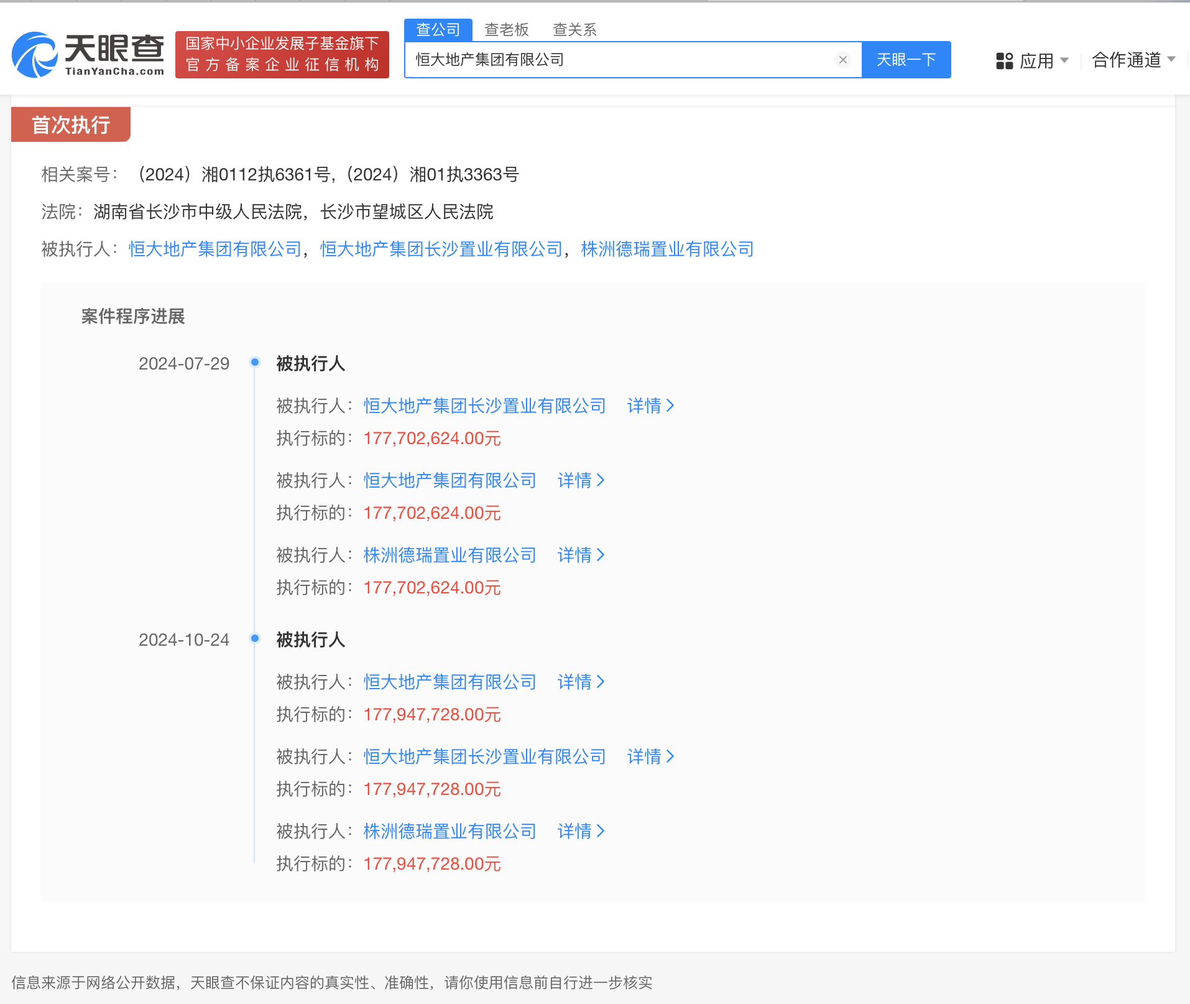Open 恒大地产集团有限公司 link in header 被执行人 line
The image size is (1190, 1004).
point(215,249)
